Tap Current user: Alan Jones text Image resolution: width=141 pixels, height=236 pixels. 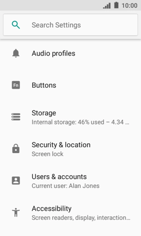tap(65, 186)
